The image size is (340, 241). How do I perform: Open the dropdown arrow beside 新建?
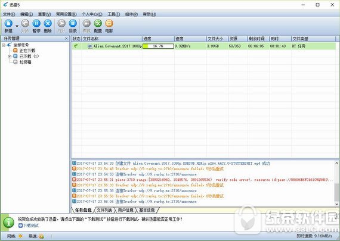(17, 26)
